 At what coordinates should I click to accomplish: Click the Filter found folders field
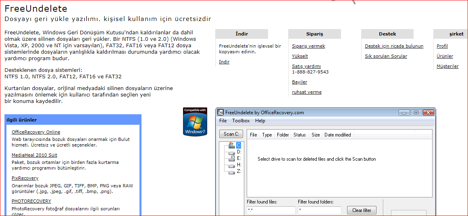[320, 210]
